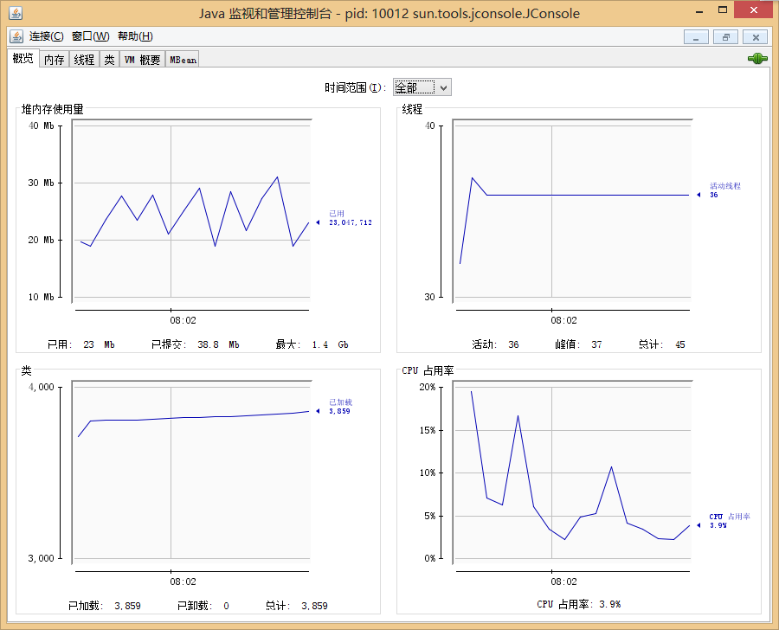Viewport: 779px width, 630px height.
Task: Click the Java icon in the title bar
Action: (16, 13)
